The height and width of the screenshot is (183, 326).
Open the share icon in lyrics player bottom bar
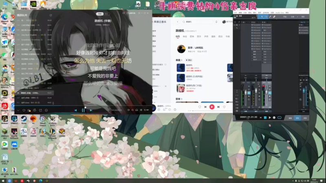point(40,110)
